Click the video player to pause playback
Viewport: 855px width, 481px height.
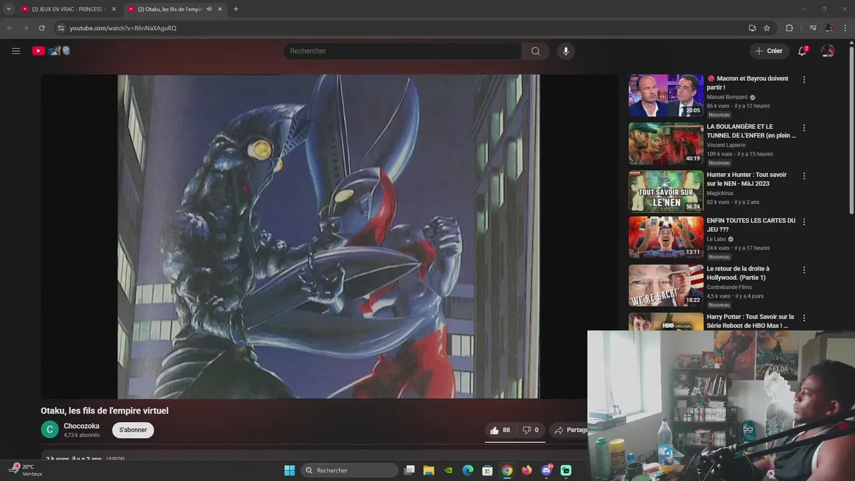(x=329, y=236)
